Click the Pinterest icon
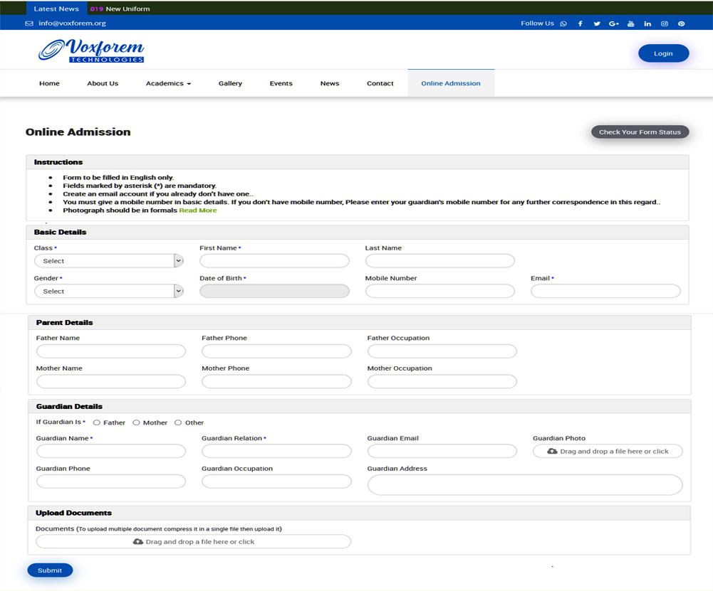Screen dimensions: 713x591 (682, 23)
